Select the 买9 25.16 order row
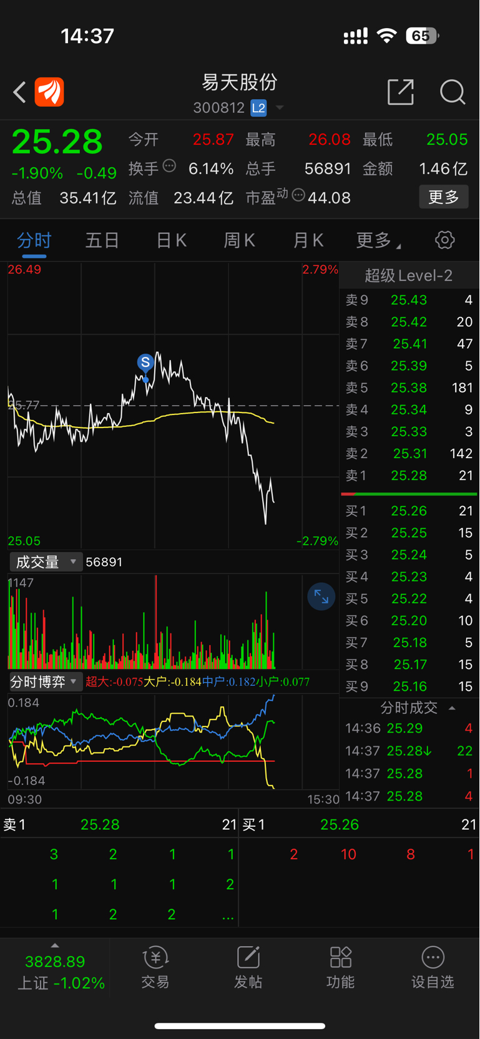 [409, 686]
